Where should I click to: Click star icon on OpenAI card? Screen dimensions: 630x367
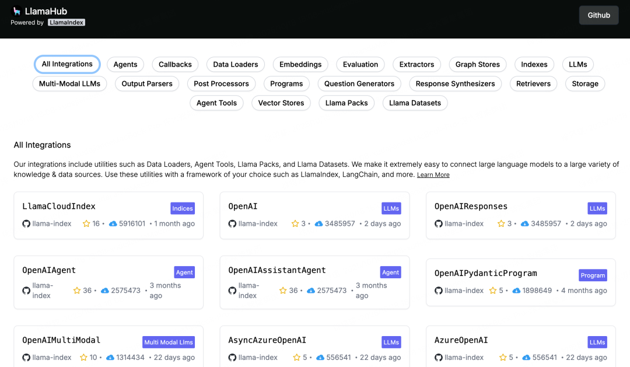(x=295, y=223)
